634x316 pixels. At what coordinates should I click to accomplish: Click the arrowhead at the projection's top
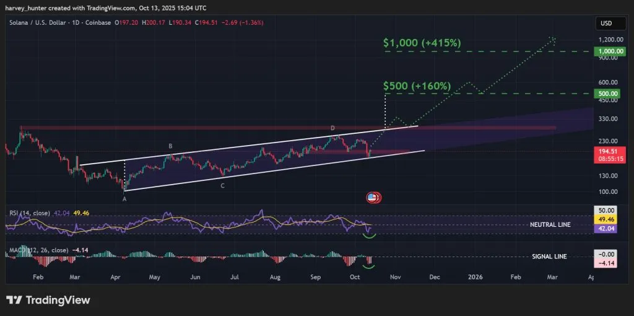click(x=553, y=39)
